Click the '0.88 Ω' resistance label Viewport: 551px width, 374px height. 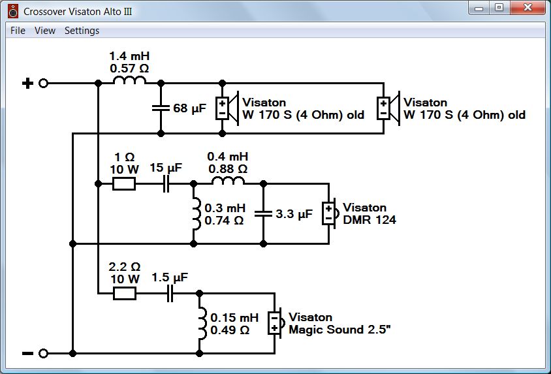228,169
